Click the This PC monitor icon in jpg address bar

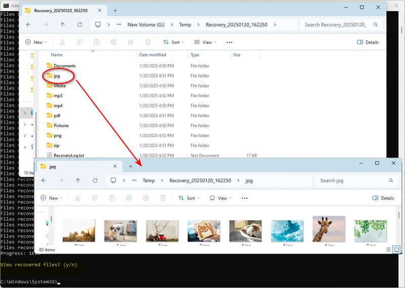(x=113, y=180)
